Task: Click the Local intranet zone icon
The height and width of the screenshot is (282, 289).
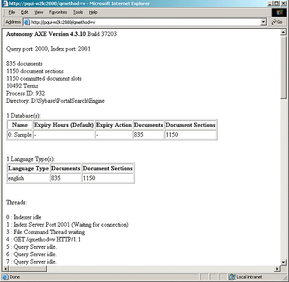Action: pyautogui.click(x=232, y=277)
